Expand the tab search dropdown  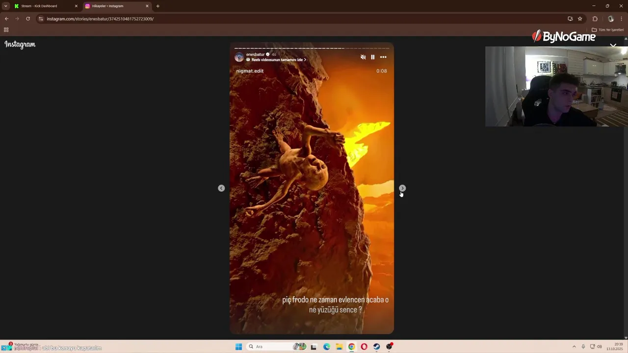pyautogui.click(x=5, y=6)
